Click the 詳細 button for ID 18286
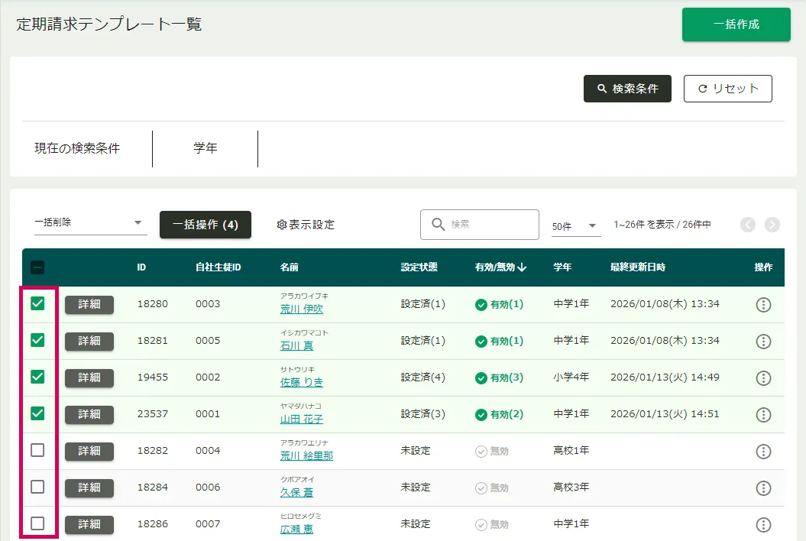Image resolution: width=806 pixels, height=541 pixels. pyautogui.click(x=89, y=524)
